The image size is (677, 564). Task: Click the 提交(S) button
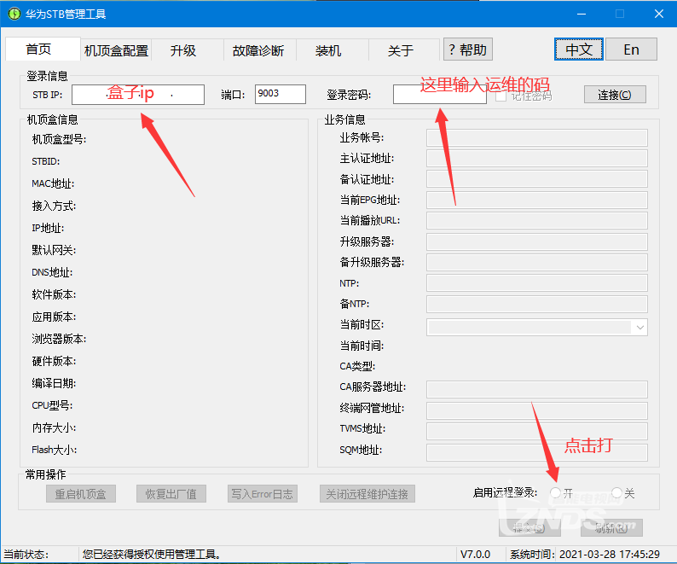(529, 527)
